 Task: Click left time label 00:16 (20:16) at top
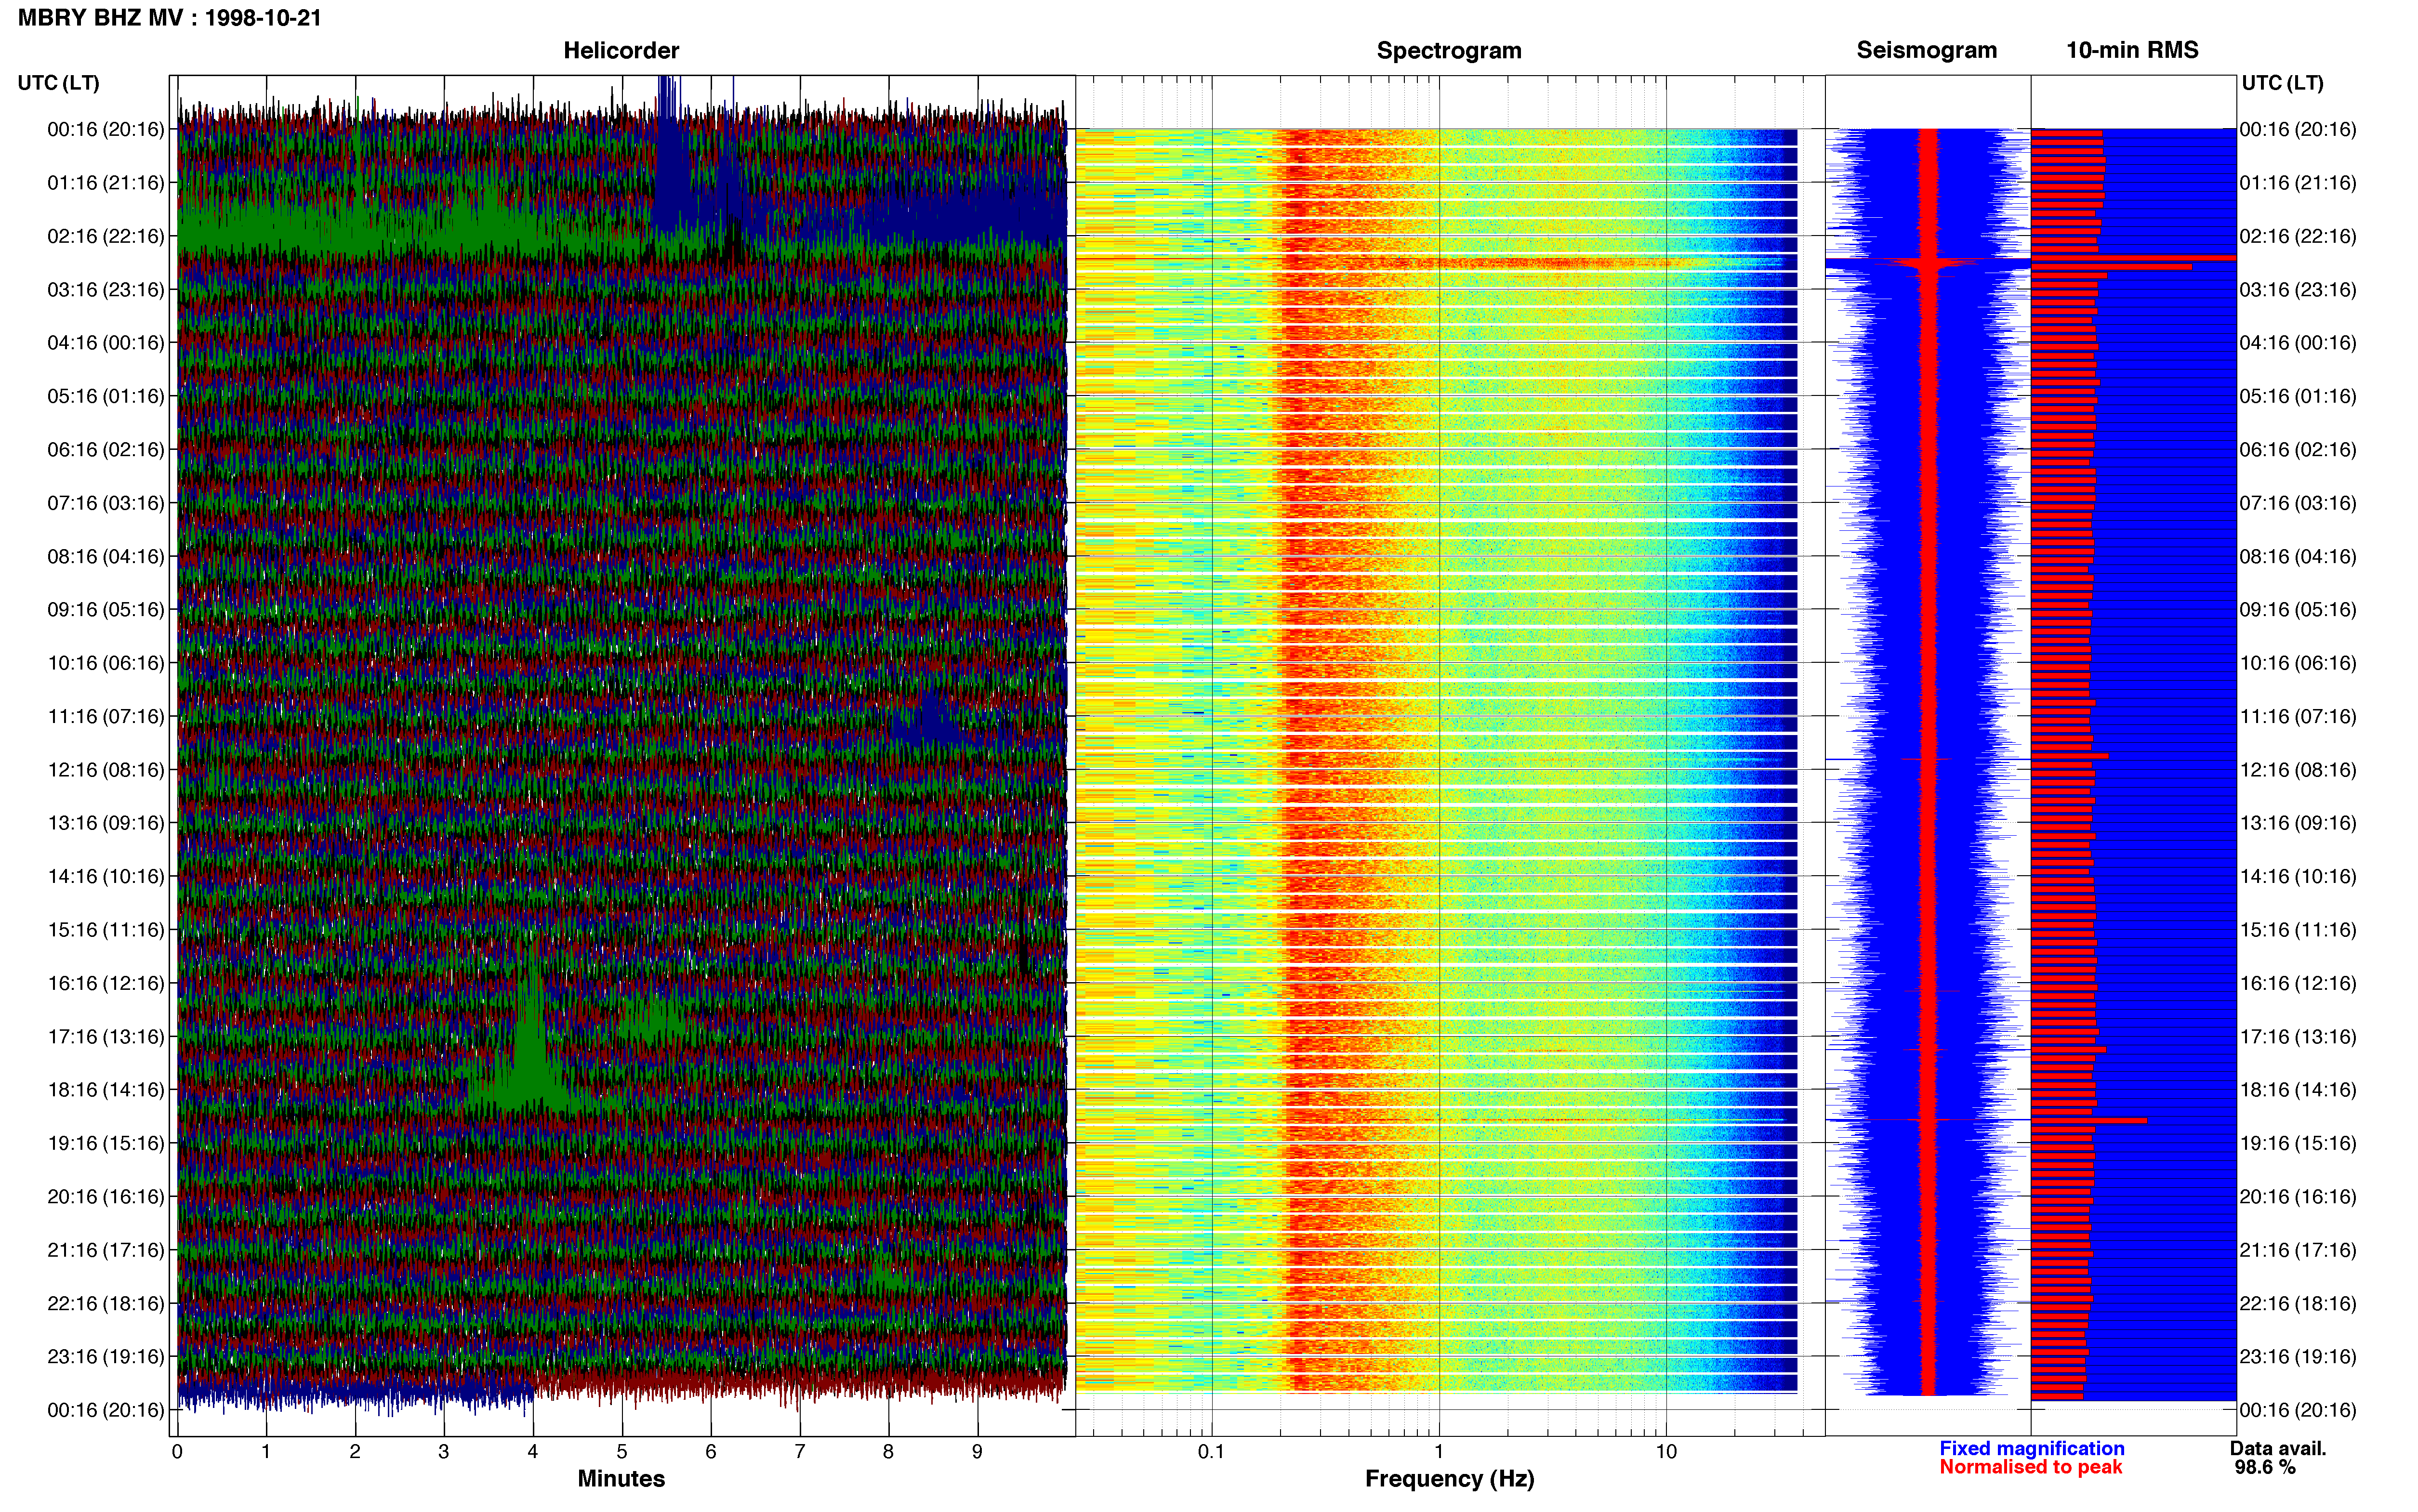pos(106,129)
